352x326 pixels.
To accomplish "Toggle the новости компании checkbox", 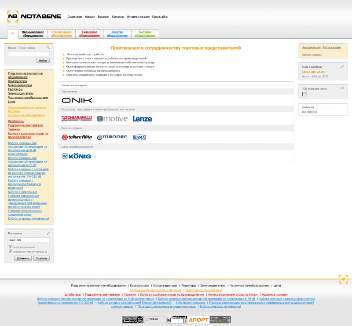I will click(11, 247).
